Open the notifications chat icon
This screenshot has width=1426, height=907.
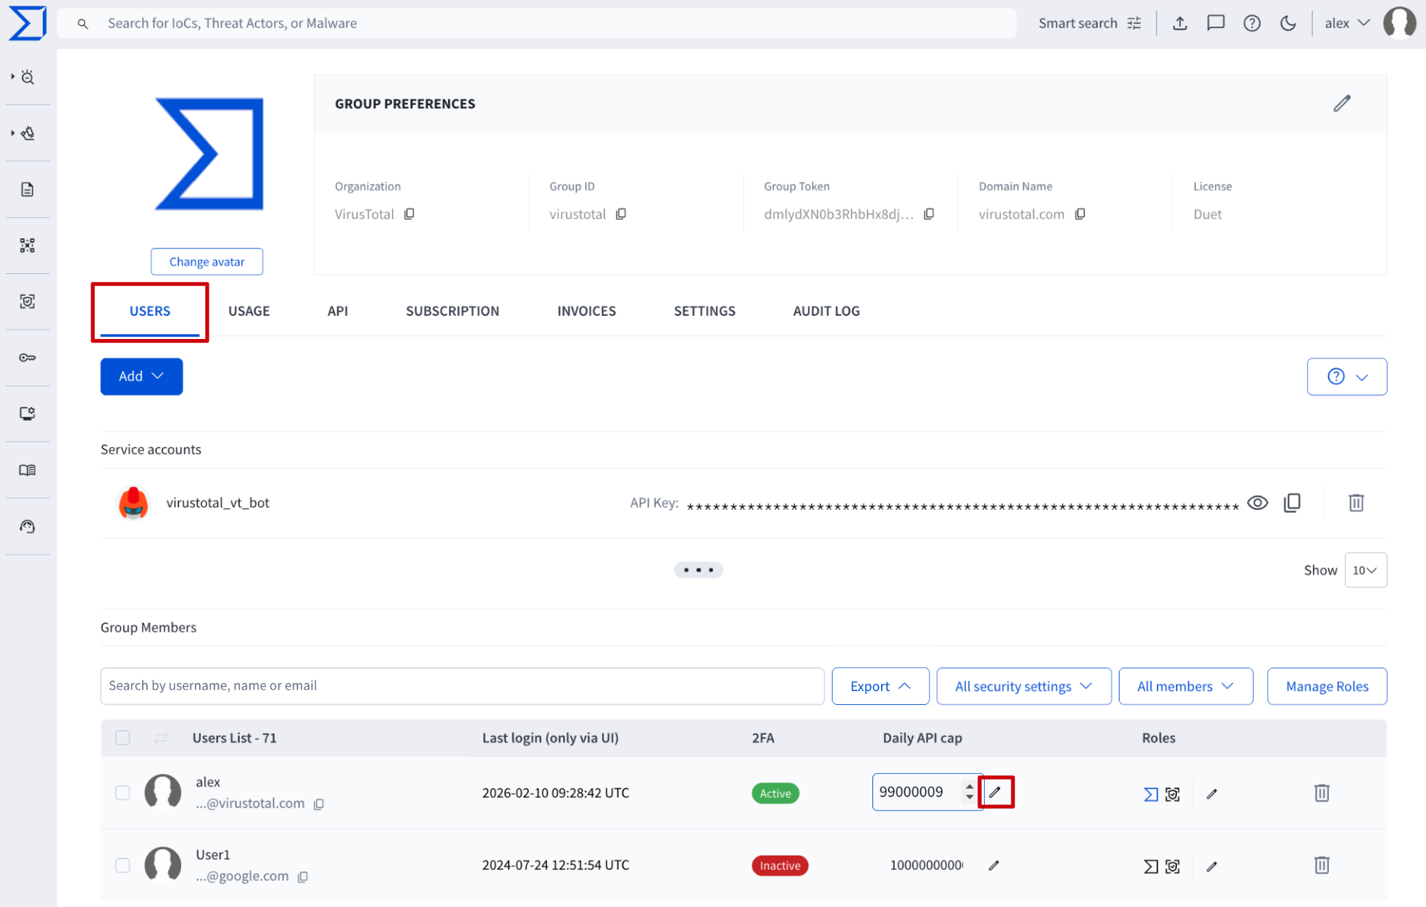point(1215,23)
